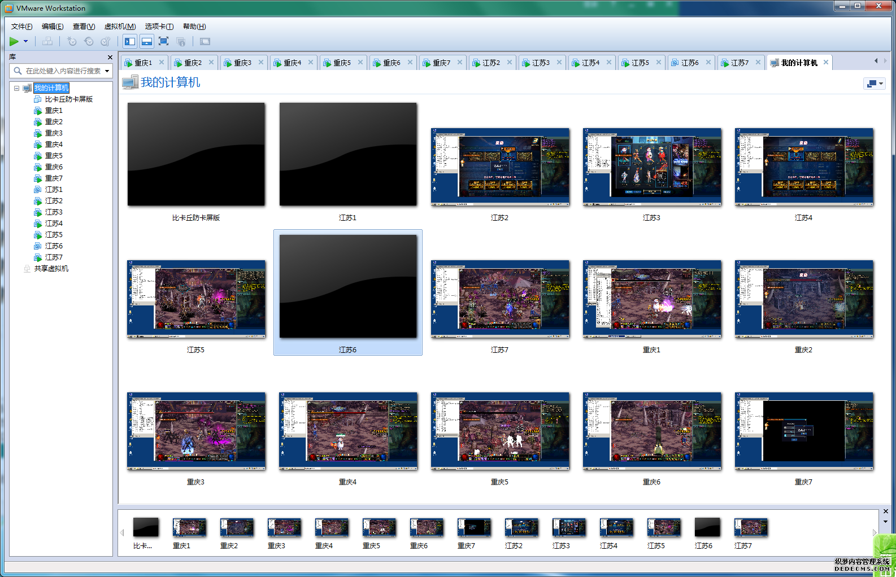Screen dimensions: 896x577
Task: Open the power options dropdown arrow
Action: (x=25, y=41)
